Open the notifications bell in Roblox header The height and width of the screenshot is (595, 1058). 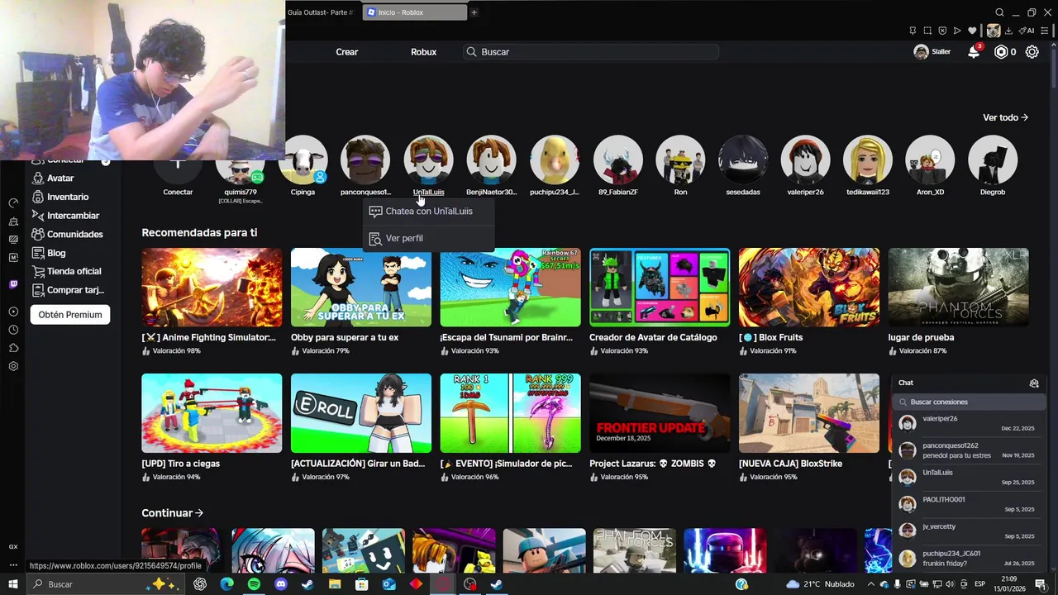(x=974, y=52)
